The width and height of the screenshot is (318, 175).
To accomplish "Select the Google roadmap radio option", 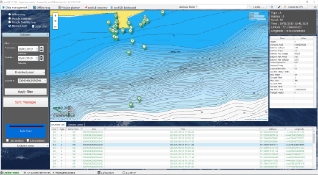I will (x=10, y=18).
